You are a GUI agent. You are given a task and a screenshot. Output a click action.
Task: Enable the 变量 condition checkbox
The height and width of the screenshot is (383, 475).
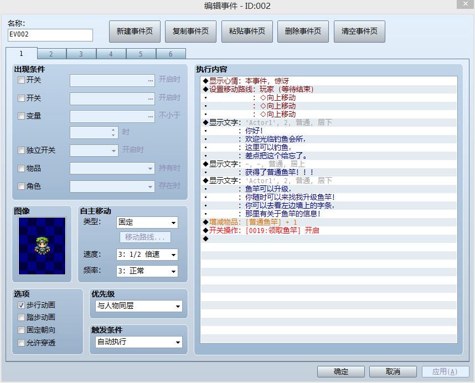[x=21, y=116]
